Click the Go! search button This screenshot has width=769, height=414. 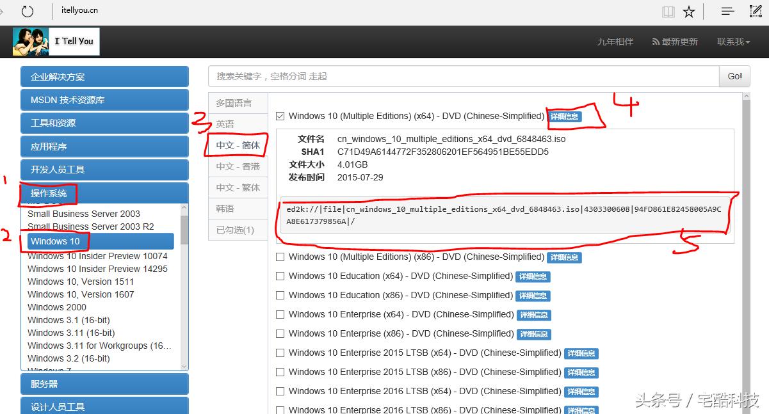click(734, 76)
